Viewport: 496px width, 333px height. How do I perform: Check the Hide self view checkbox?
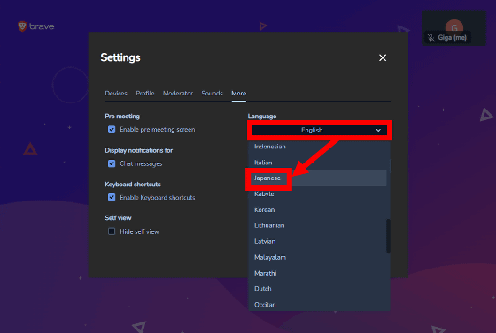(112, 231)
